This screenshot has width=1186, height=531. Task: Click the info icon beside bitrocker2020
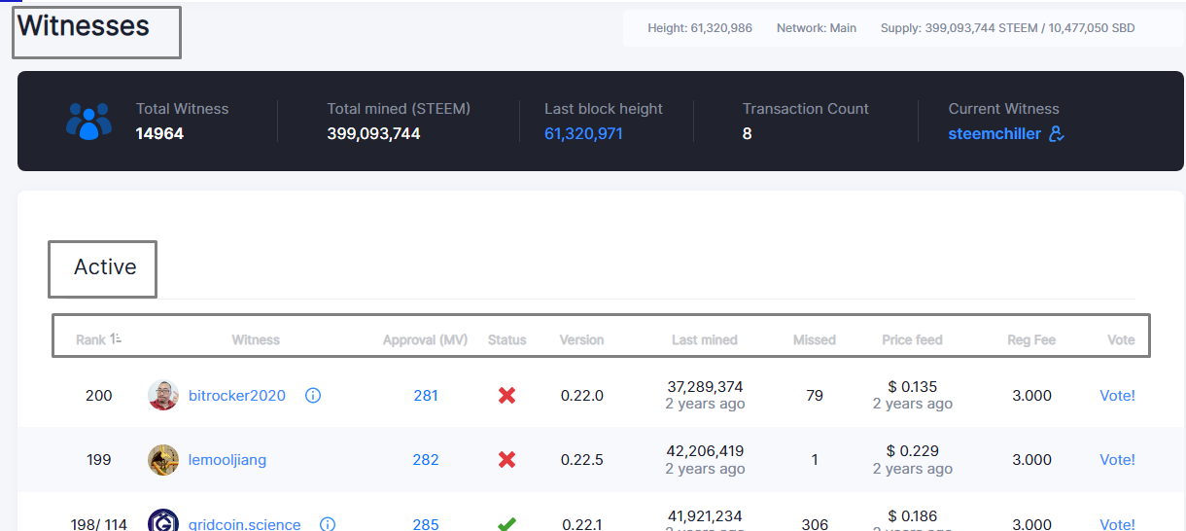[x=313, y=396]
